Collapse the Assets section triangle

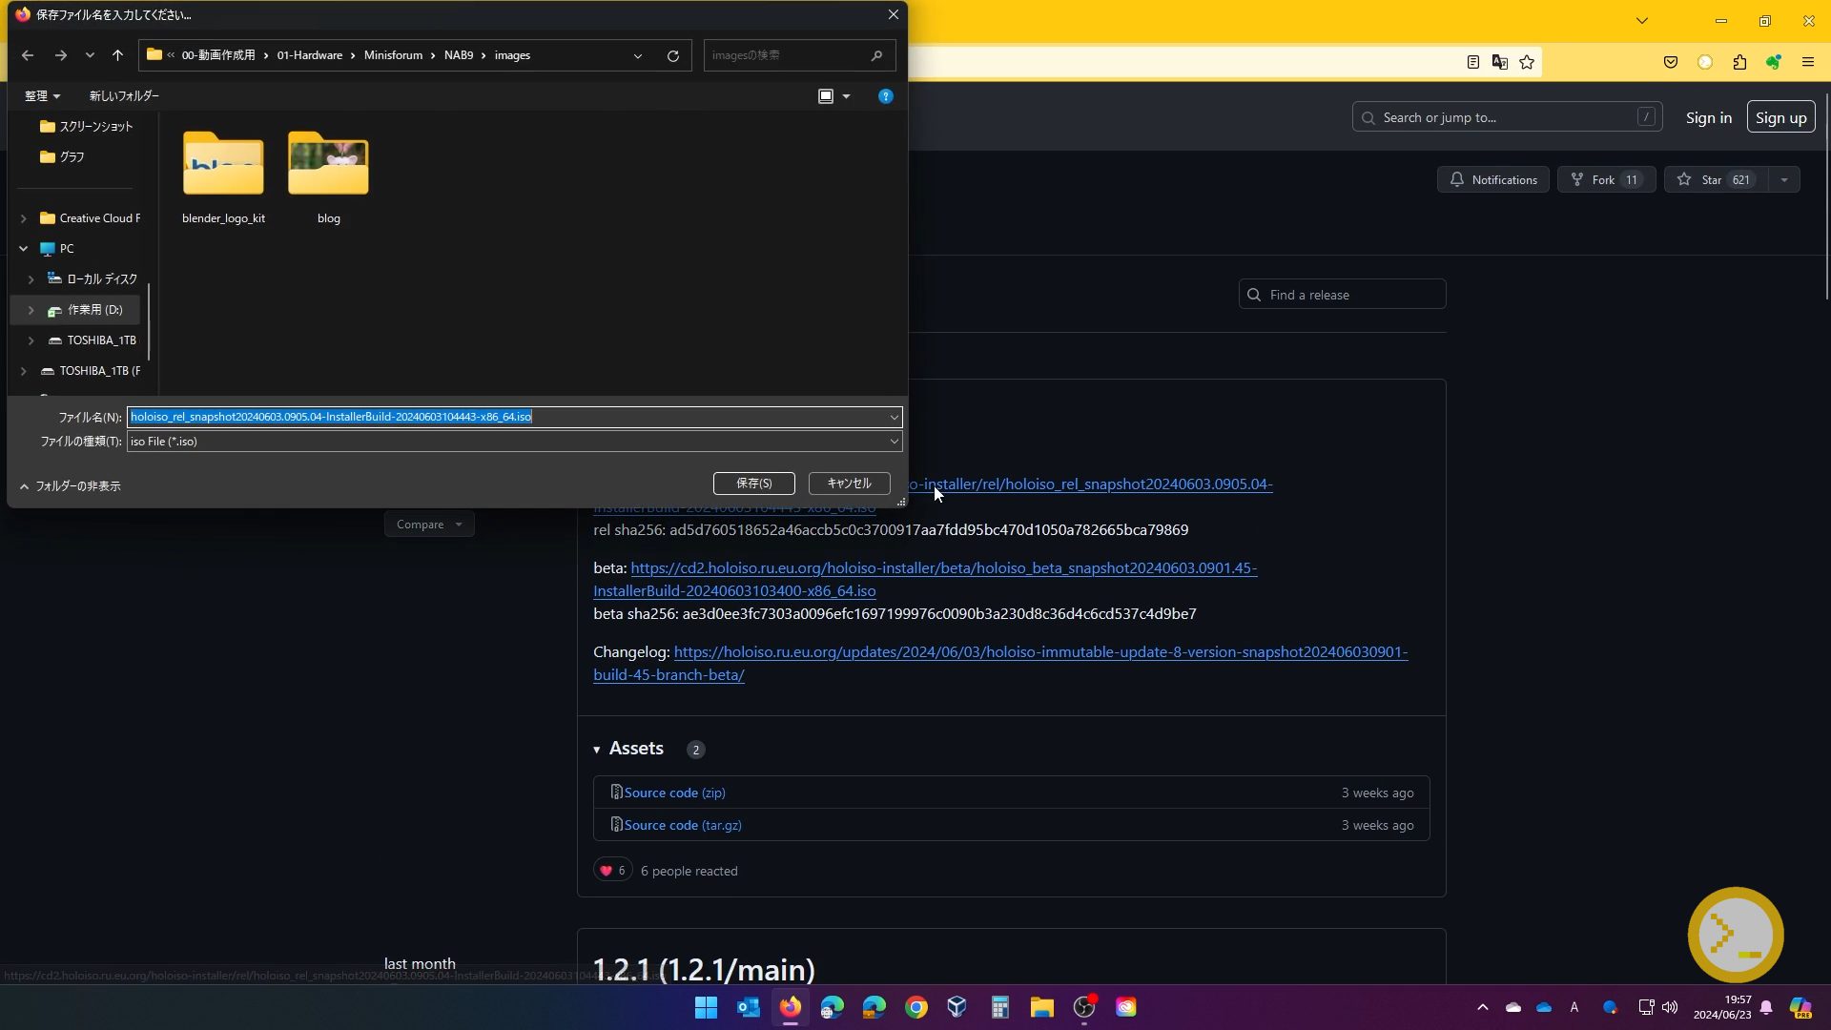(597, 750)
